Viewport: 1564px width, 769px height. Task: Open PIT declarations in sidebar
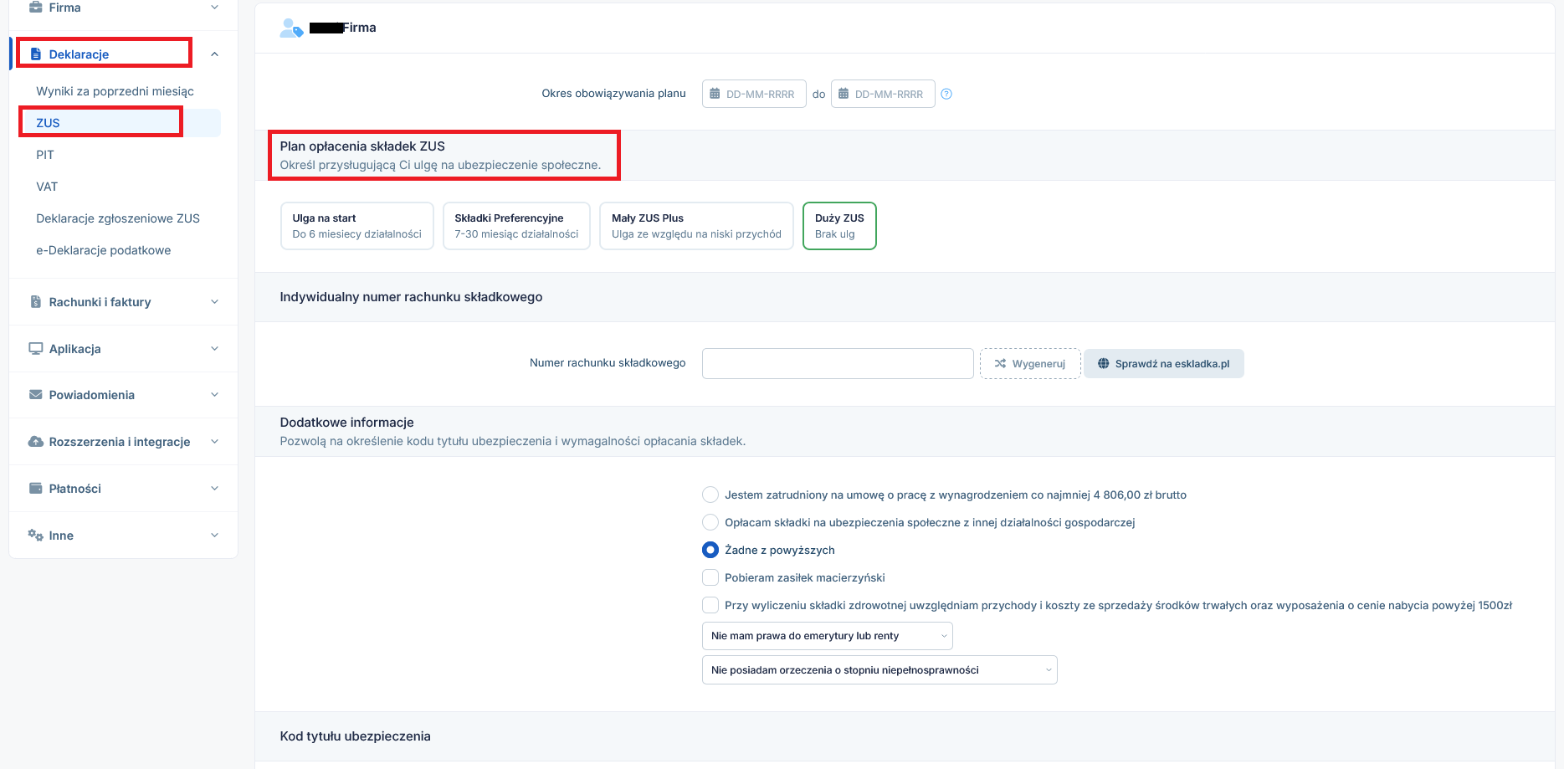[x=45, y=155]
